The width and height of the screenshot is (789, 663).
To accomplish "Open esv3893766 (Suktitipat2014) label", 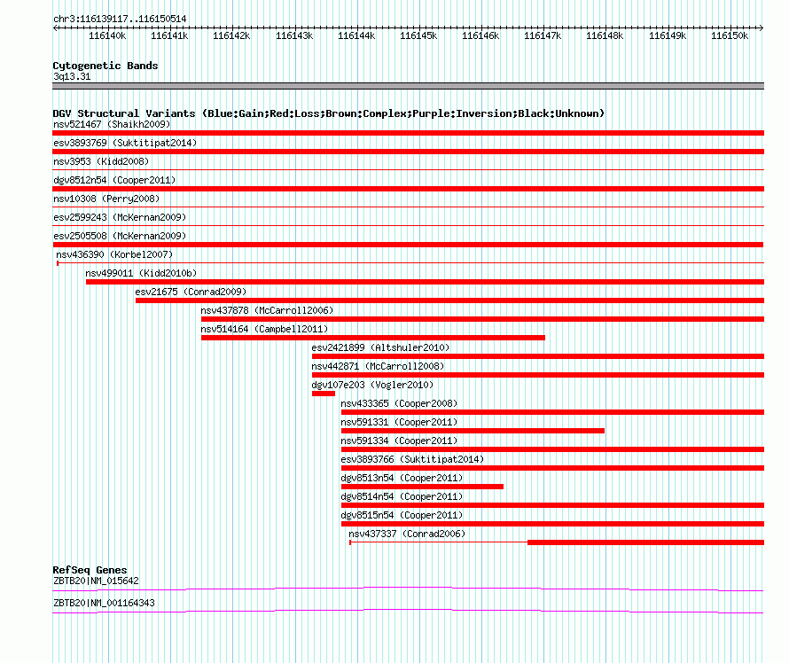I will tap(412, 459).
